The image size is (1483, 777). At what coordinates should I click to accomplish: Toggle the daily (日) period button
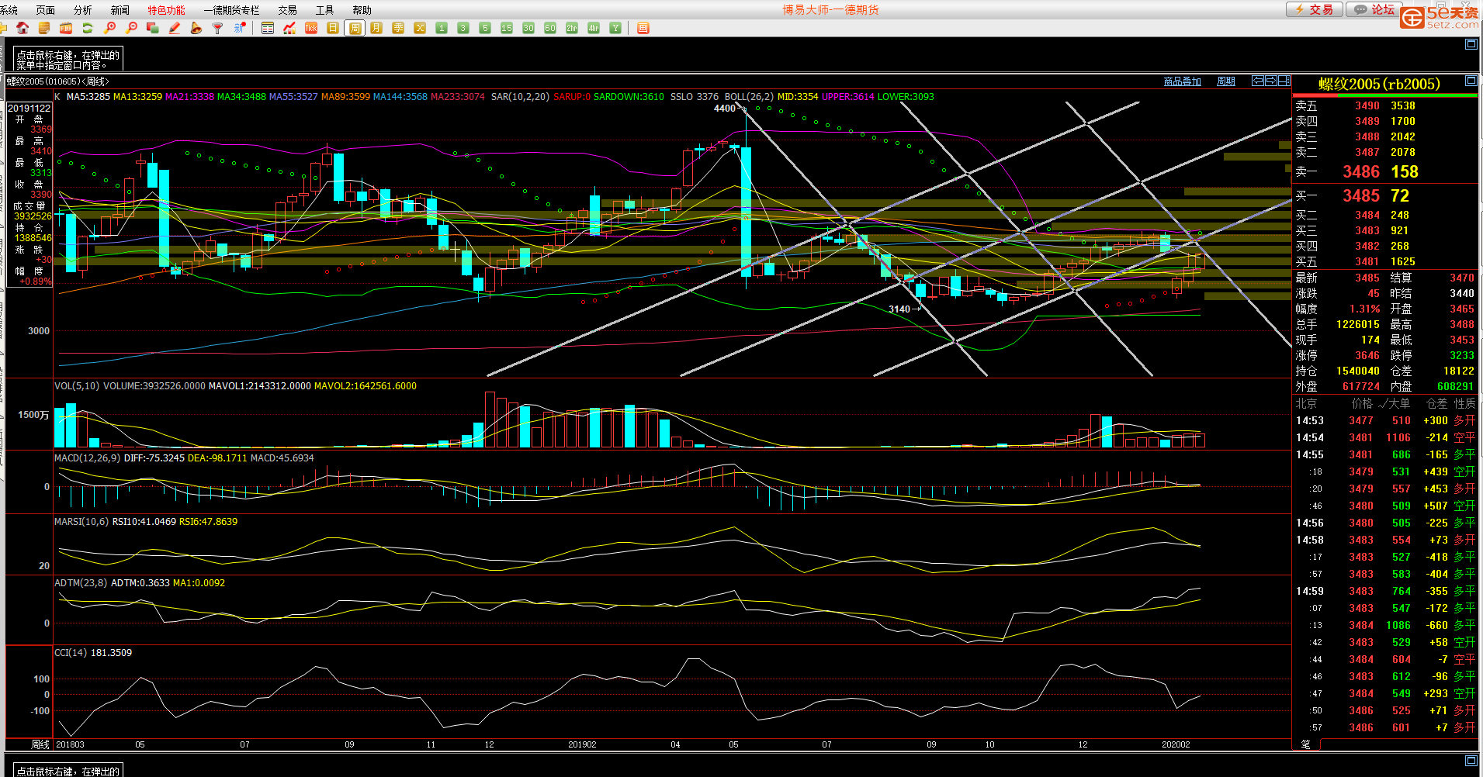(x=333, y=28)
